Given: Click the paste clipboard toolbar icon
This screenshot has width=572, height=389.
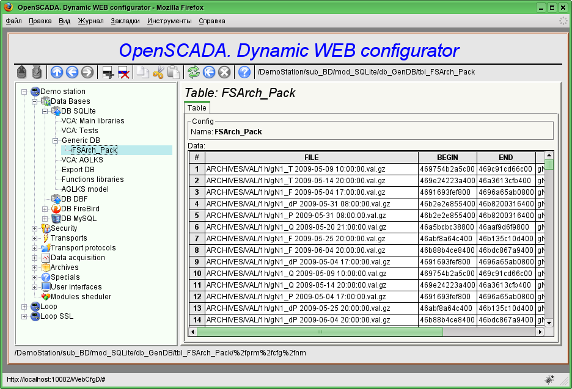Looking at the screenshot, I should (x=174, y=72).
